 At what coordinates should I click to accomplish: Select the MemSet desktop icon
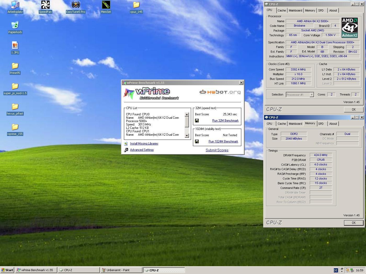106,7
